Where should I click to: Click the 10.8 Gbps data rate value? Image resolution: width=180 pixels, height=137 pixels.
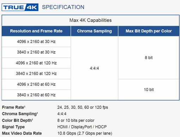85,133
